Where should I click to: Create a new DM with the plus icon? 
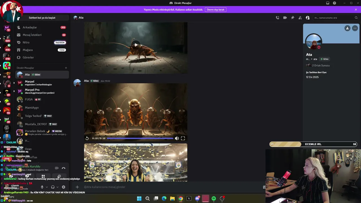pyautogui.click(x=66, y=68)
